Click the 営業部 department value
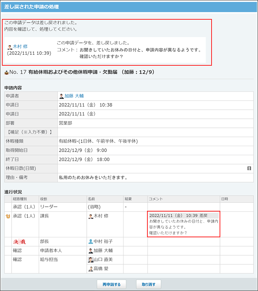 pyautogui.click(x=65, y=123)
